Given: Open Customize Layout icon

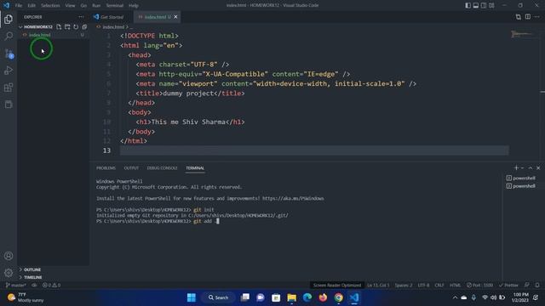Looking at the screenshot, I should (491, 5).
